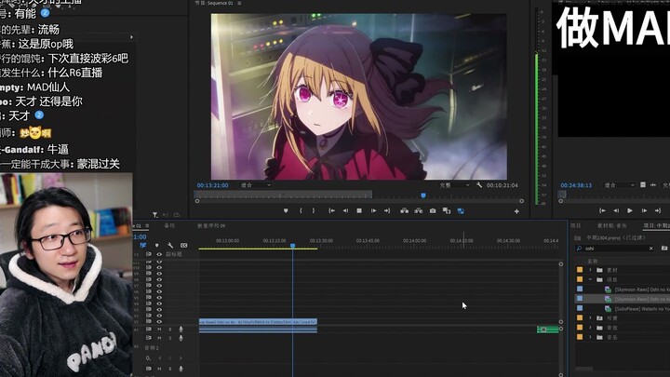Toggle the blue highlighted monitor button
Image resolution: width=670 pixels, height=377 pixels.
coord(461,210)
